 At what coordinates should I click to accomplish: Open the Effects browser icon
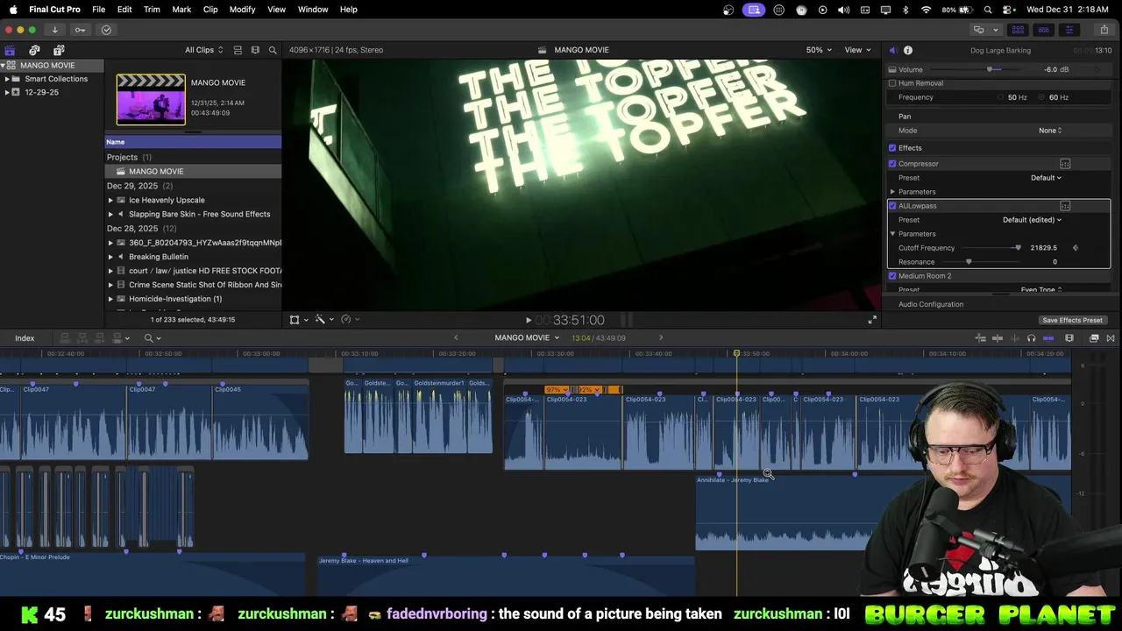point(1094,338)
